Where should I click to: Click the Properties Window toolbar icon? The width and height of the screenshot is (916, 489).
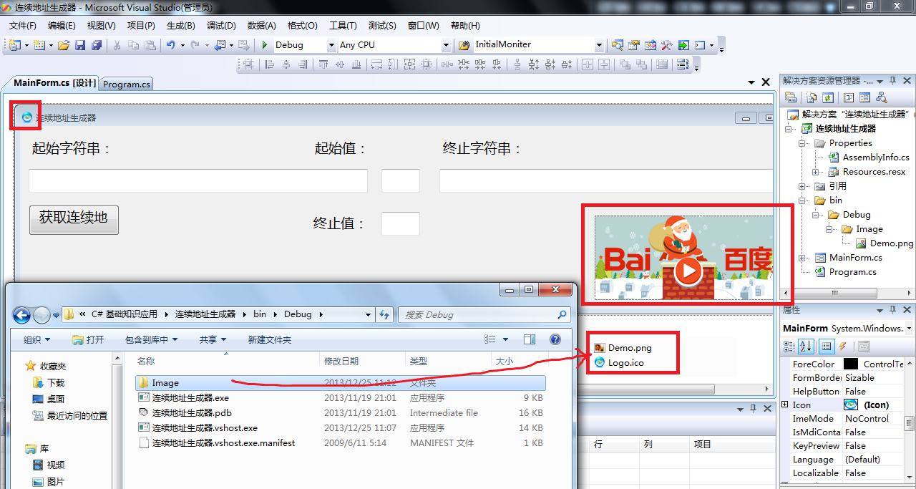634,45
